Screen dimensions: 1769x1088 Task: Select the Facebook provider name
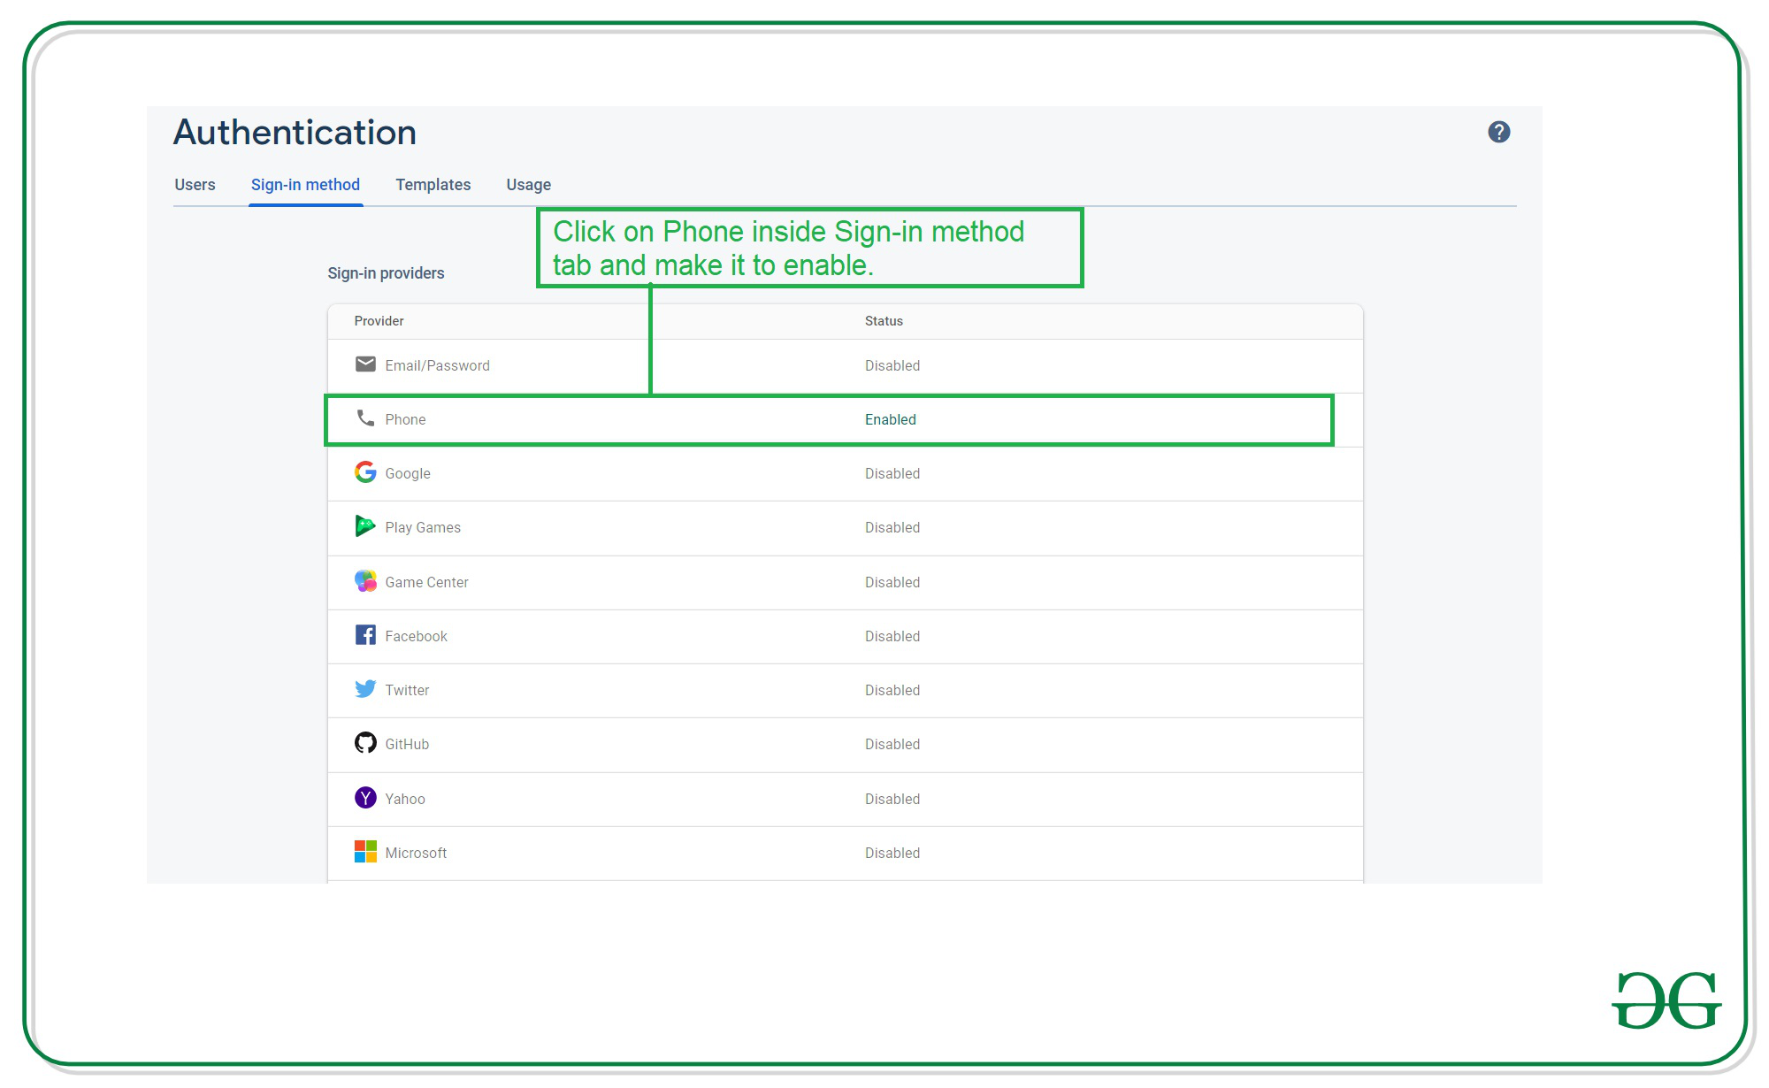pos(416,636)
